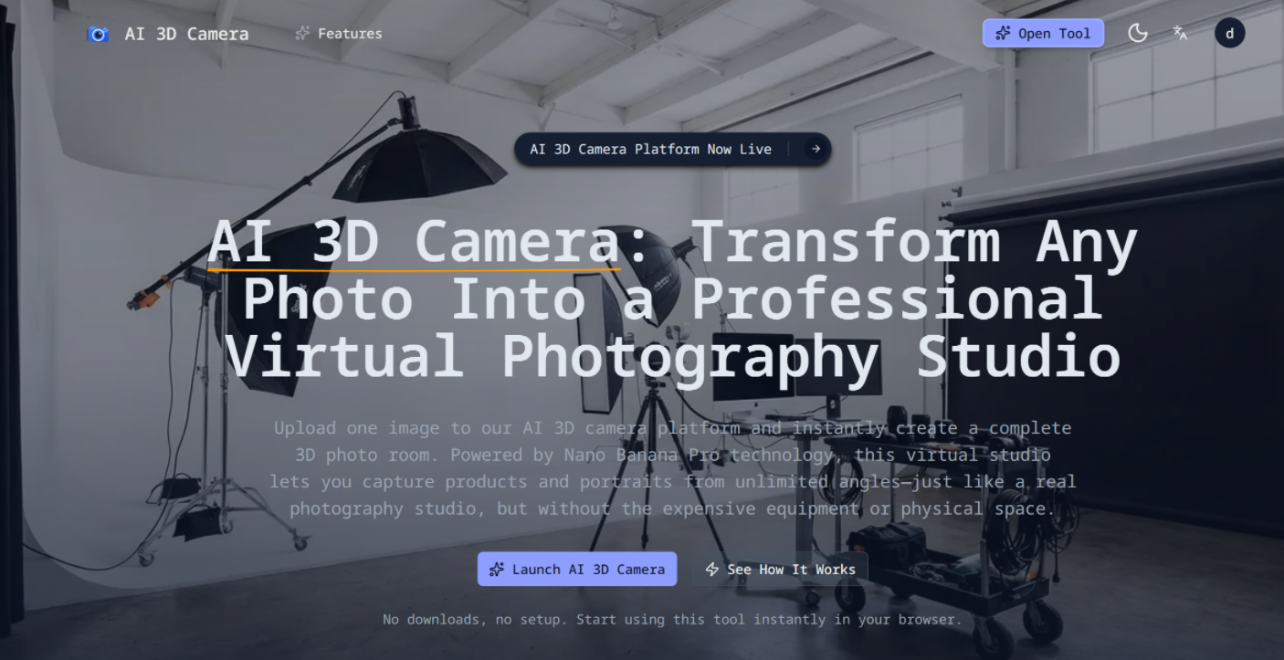Screen dimensions: 1284x660
Task: Open the "AI 3D Camera Platform Now Live" announcement
Action: 650,149
